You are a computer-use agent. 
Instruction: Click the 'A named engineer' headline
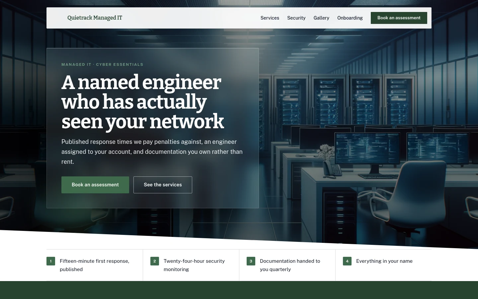click(143, 102)
